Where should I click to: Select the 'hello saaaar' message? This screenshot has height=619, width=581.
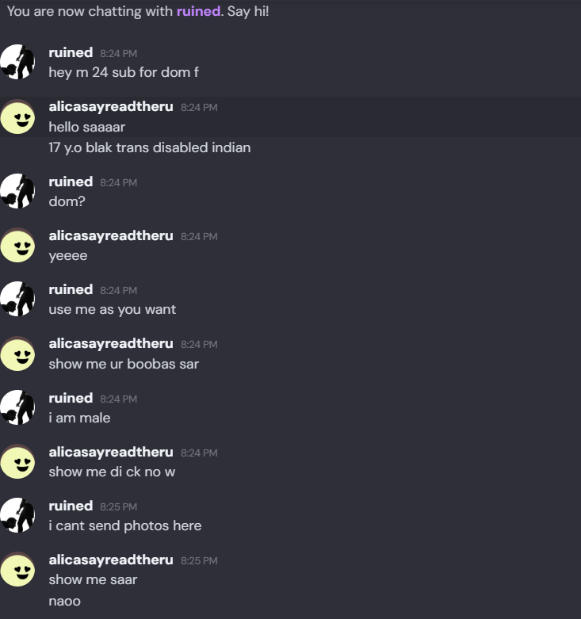click(87, 127)
